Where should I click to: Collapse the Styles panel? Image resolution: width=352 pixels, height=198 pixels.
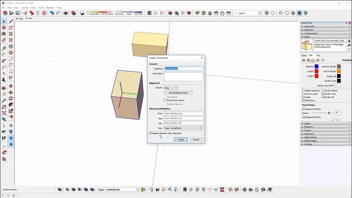coord(326,37)
